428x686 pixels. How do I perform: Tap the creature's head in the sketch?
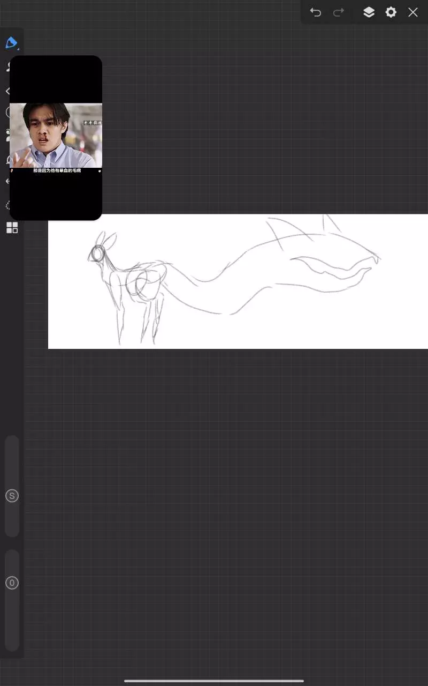coord(98,253)
